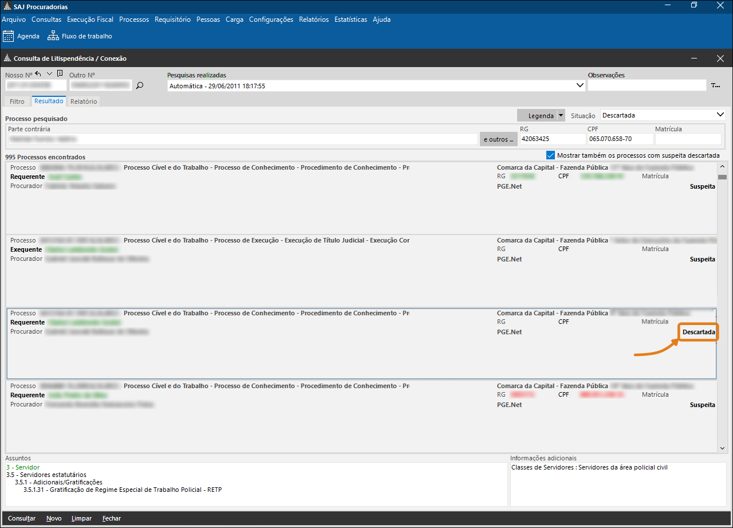The height and width of the screenshot is (528, 733).
Task: Open the Arquivo menu
Action: click(x=14, y=19)
